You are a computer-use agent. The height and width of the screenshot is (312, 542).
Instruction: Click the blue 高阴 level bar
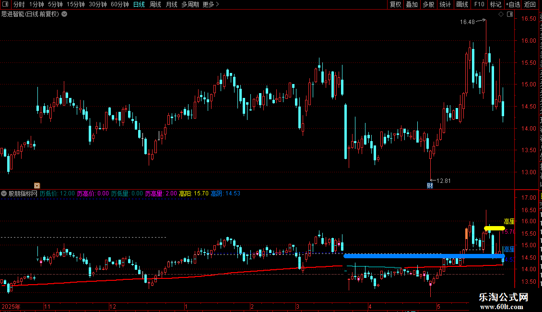pyautogui.click(x=424, y=256)
